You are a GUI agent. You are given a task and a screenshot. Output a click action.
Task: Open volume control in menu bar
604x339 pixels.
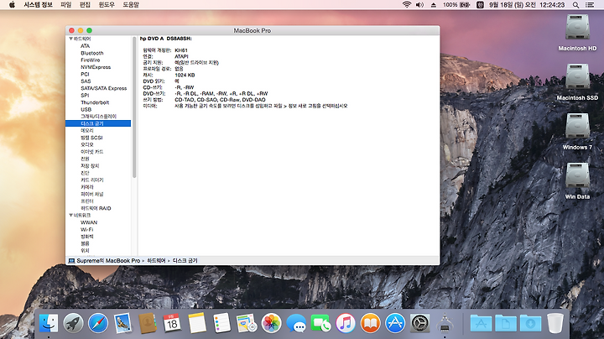click(420, 5)
